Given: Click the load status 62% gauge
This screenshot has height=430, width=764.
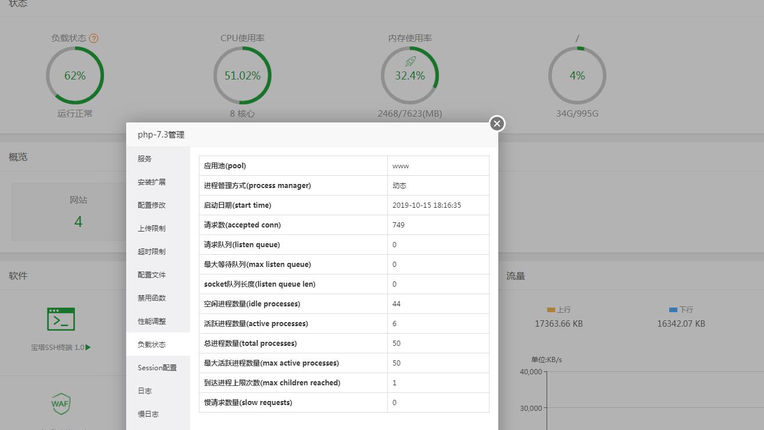Looking at the screenshot, I should click(x=75, y=75).
